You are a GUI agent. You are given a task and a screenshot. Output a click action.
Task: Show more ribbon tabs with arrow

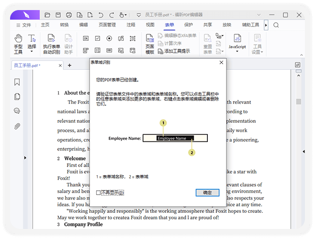point(266,25)
